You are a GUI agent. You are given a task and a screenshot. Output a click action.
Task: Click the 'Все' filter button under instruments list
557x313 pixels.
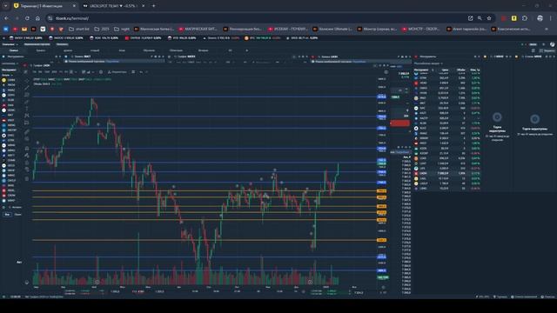point(7,215)
